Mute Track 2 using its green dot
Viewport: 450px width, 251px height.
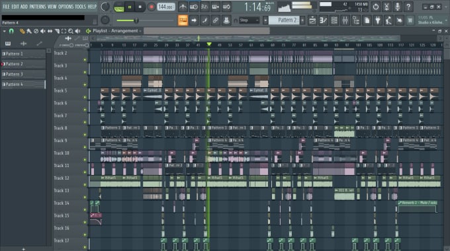pyautogui.click(x=85, y=60)
